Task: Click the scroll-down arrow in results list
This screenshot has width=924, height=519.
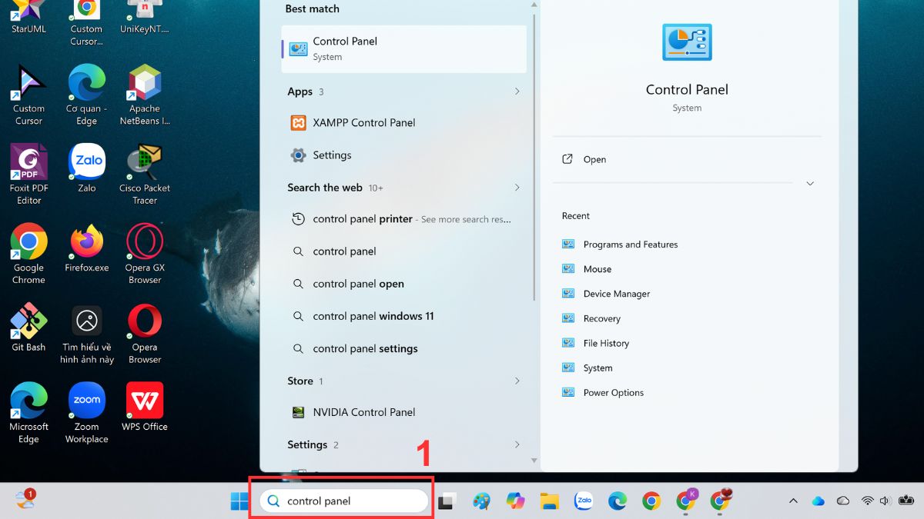Action: pos(534,461)
